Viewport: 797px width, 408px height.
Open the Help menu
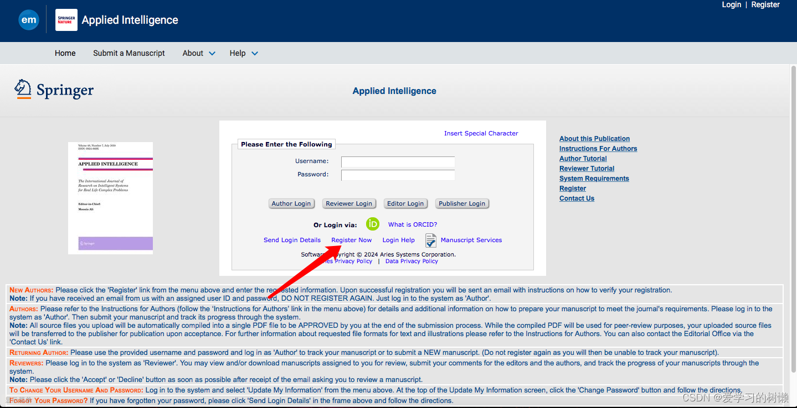(238, 53)
